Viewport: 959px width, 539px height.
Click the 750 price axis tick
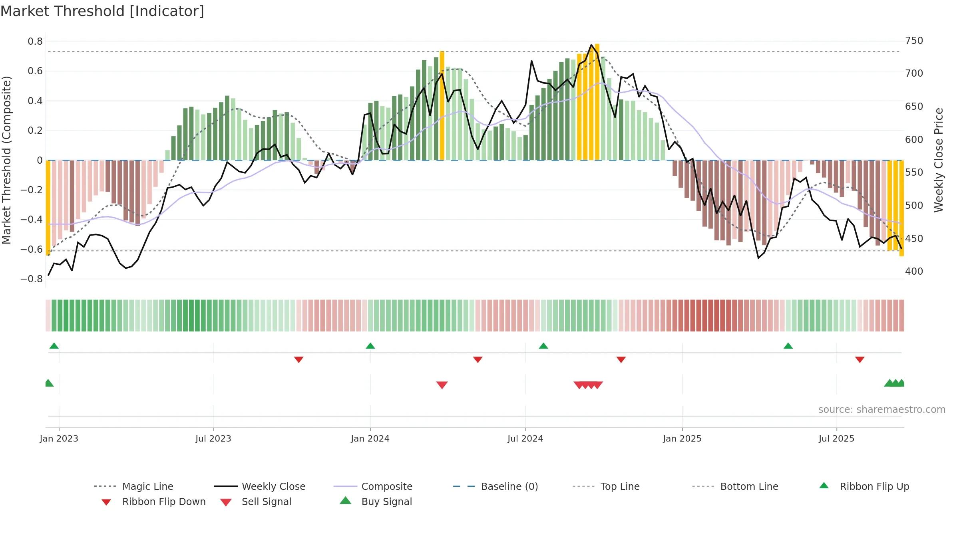(914, 41)
